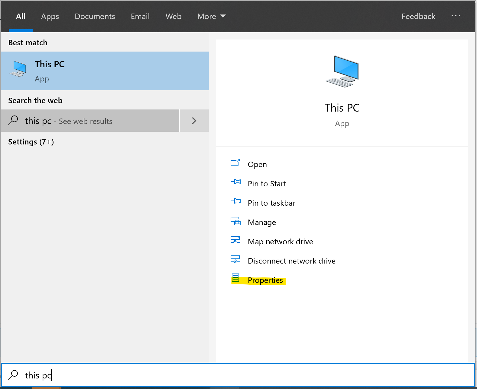Choose Pin to taskbar

pyautogui.click(x=271, y=203)
